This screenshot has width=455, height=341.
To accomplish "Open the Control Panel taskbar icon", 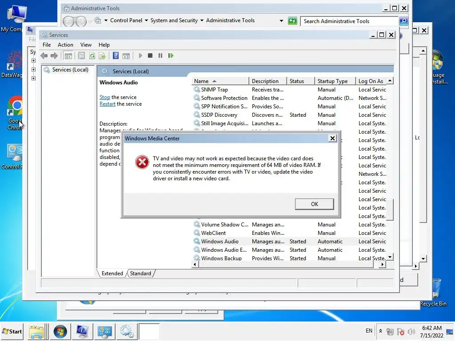I will (x=104, y=332).
